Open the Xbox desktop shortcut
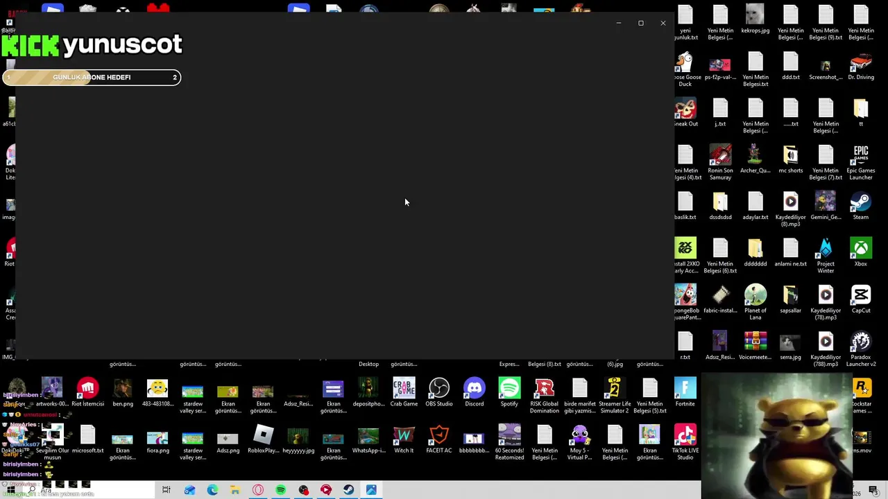This screenshot has height=499, width=888. pos(860,253)
